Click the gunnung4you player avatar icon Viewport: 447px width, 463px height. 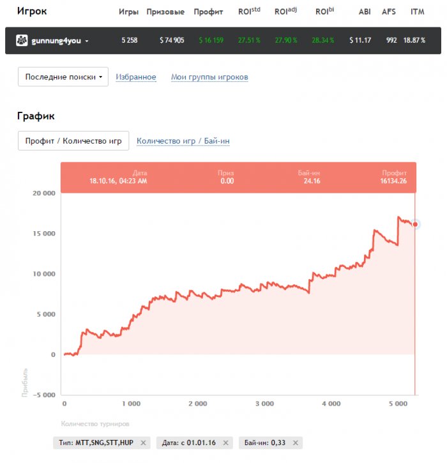coord(22,41)
